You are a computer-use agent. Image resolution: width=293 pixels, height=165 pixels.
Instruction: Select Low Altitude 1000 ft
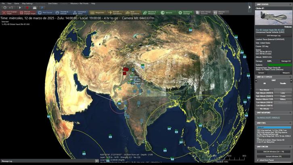point(264,106)
